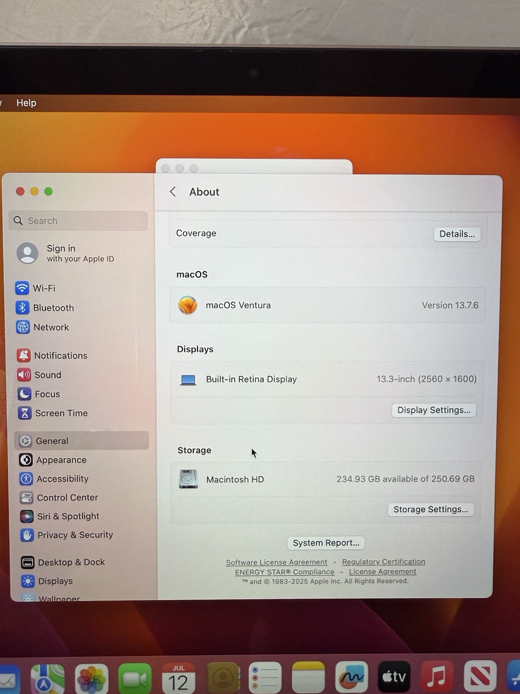Image resolution: width=520 pixels, height=694 pixels.
Task: Go back using the About chevron
Action: pyautogui.click(x=173, y=192)
